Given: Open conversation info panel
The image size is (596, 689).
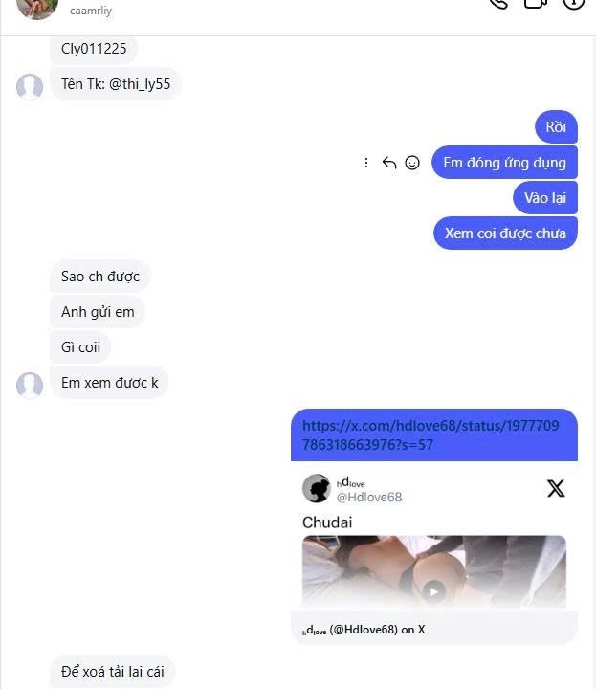Looking at the screenshot, I should 574,4.
